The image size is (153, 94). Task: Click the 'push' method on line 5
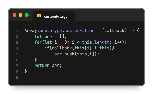coord(69,54)
